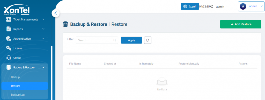Open the admin user dropdown
This screenshot has width=265, height=100.
251,6
